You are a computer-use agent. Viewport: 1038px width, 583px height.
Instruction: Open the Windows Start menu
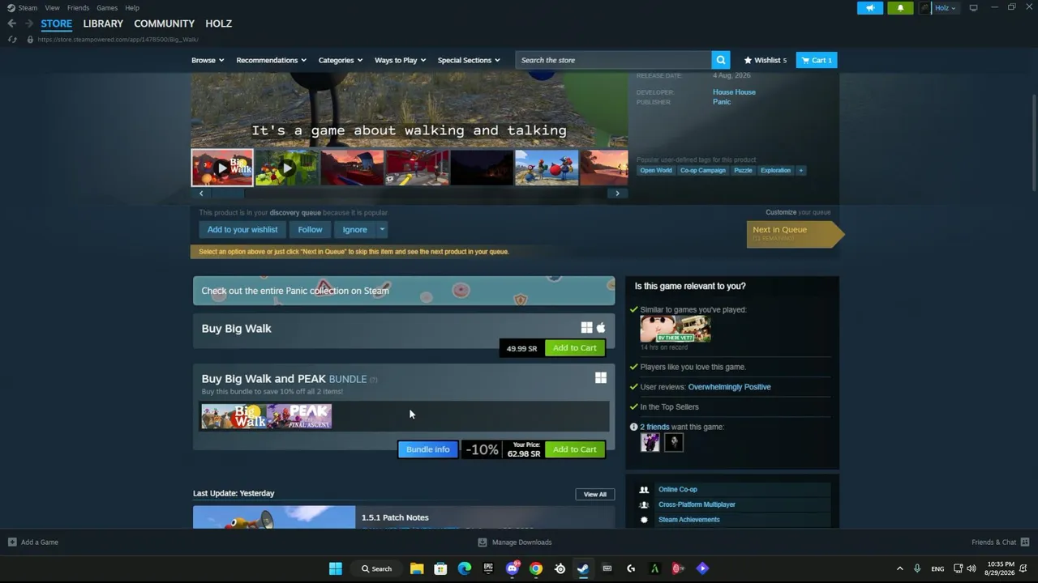tap(335, 568)
